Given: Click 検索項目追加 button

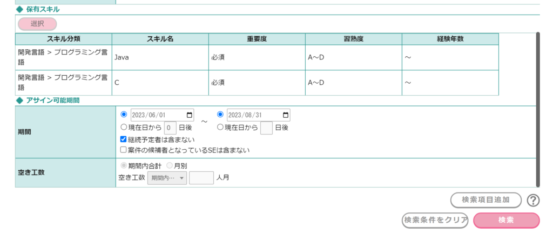Looking at the screenshot, I should pyautogui.click(x=485, y=200).
